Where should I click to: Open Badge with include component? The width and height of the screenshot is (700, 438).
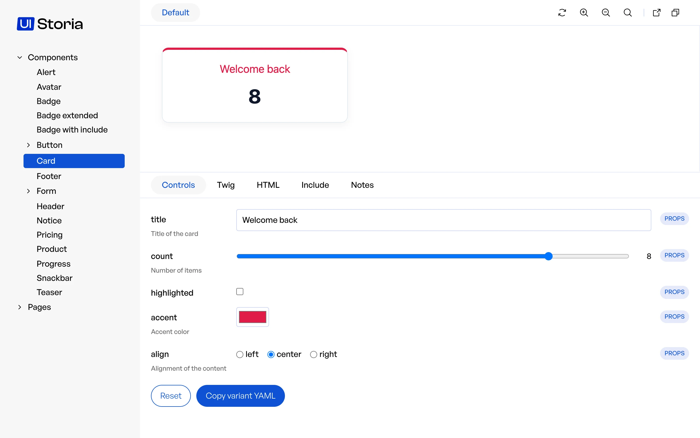72,129
